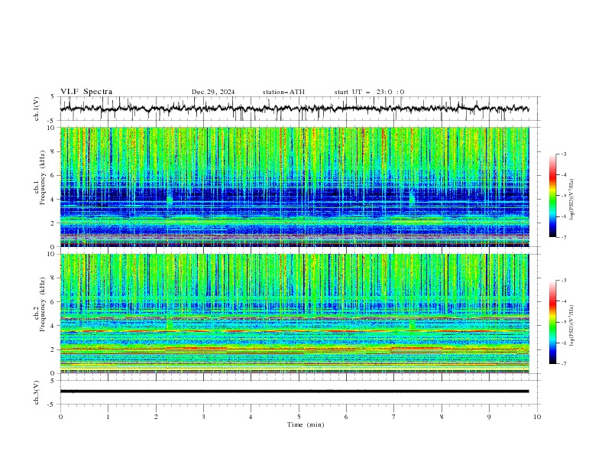Click the ch.3 flat voltage trace
The width and height of the screenshot is (605, 468).
click(294, 392)
